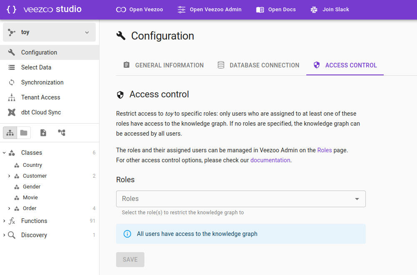The width and height of the screenshot is (417, 275).
Task: Switch to folder view
Action: point(24,133)
